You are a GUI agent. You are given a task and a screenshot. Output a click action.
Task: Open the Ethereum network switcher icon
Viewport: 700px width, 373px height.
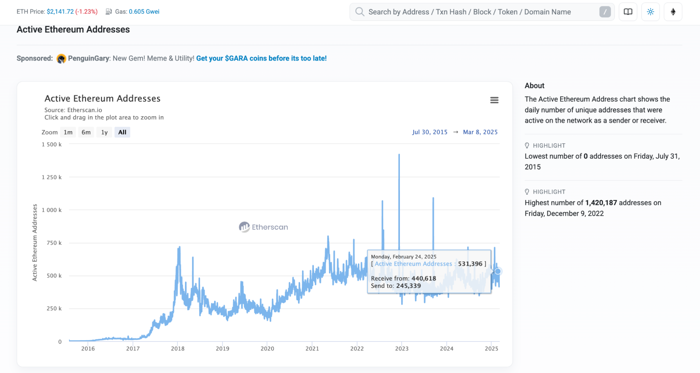(673, 12)
